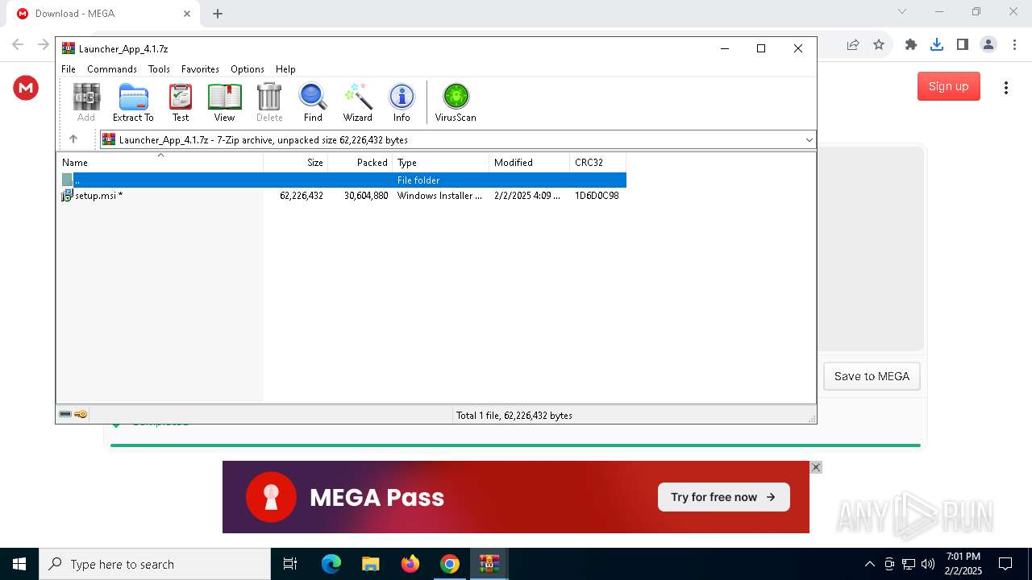Click Save to MEGA button
This screenshot has width=1032, height=580.
coord(872,376)
